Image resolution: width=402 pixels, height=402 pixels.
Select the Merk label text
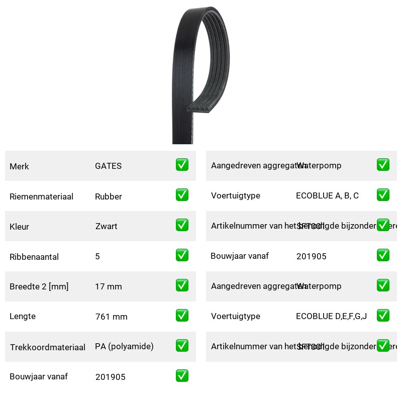point(19,166)
